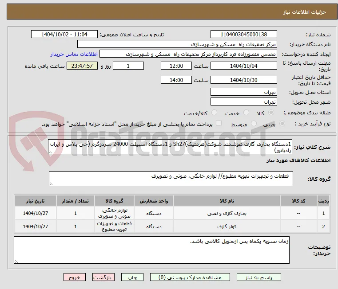
Task: Click the date 1404/10/27 in row 1
Action: point(36,213)
